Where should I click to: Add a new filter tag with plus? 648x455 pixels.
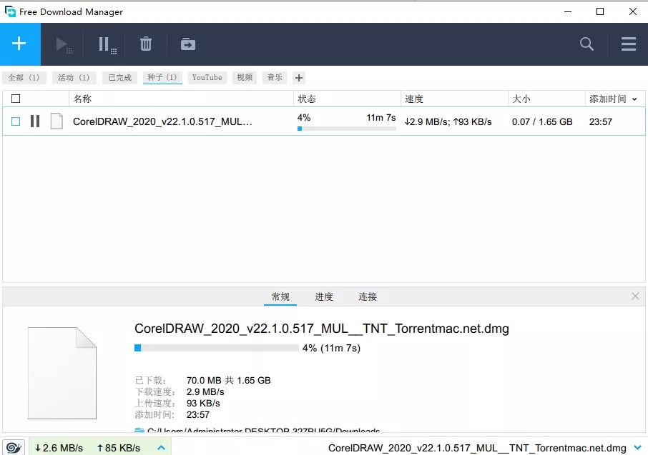(299, 78)
